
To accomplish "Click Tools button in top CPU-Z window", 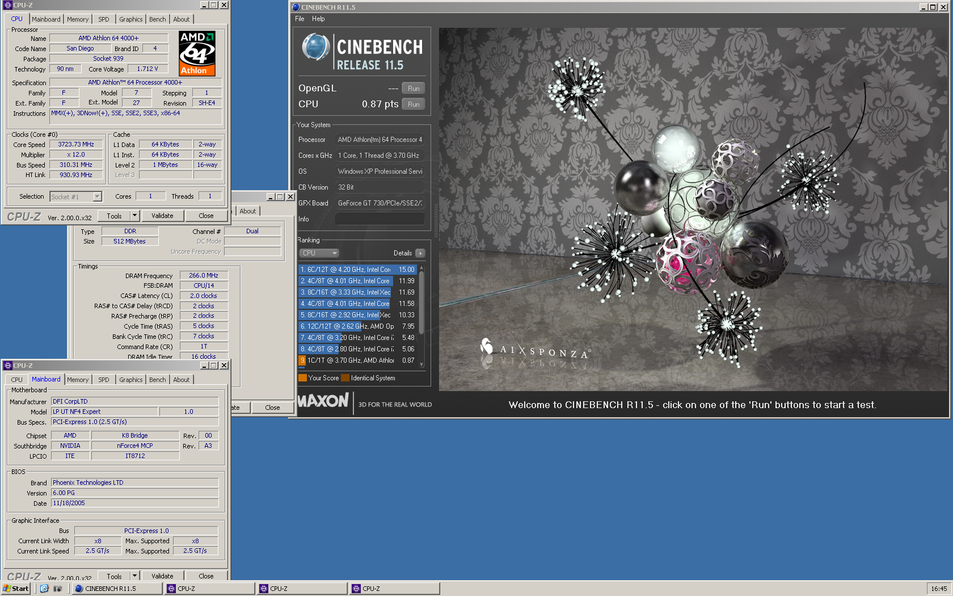I will [x=115, y=216].
